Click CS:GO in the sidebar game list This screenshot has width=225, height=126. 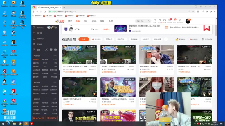click(45, 66)
